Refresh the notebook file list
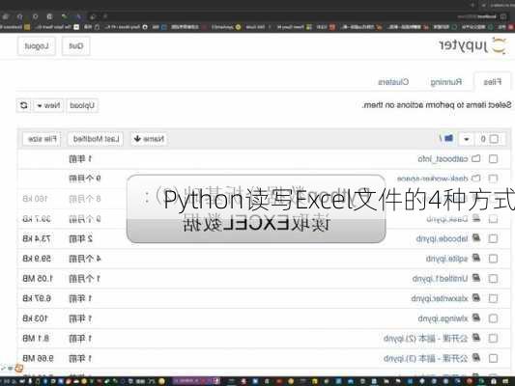The height and width of the screenshot is (386, 515). [x=23, y=105]
